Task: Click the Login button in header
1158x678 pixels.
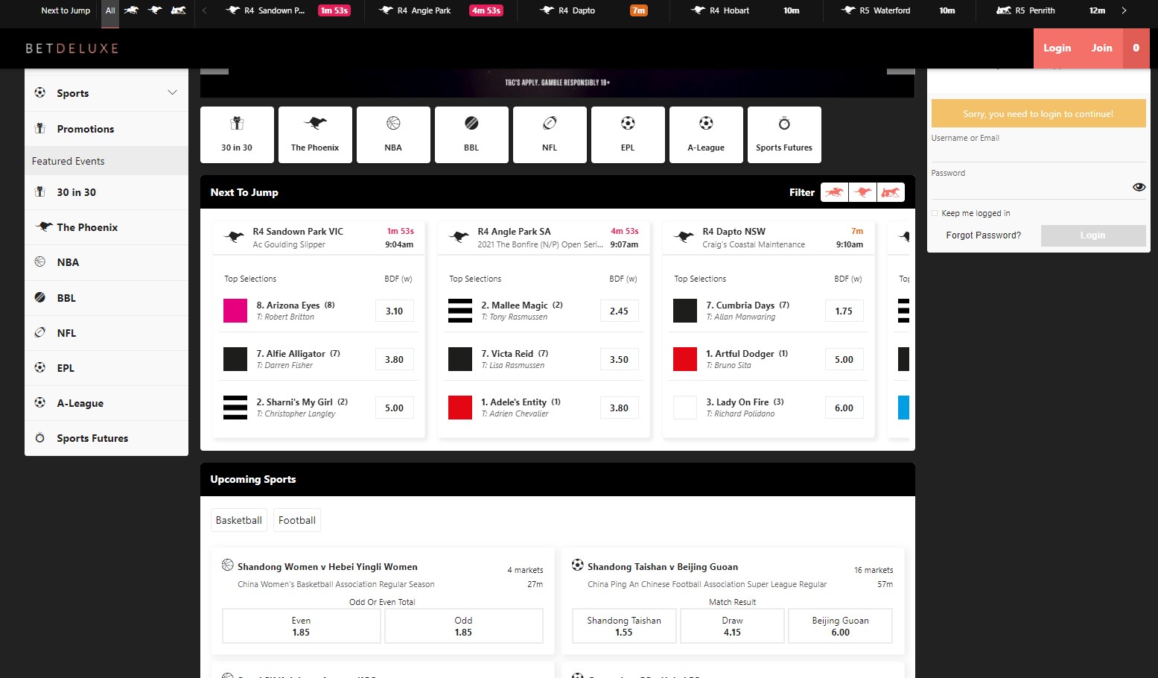Action: coord(1057,48)
